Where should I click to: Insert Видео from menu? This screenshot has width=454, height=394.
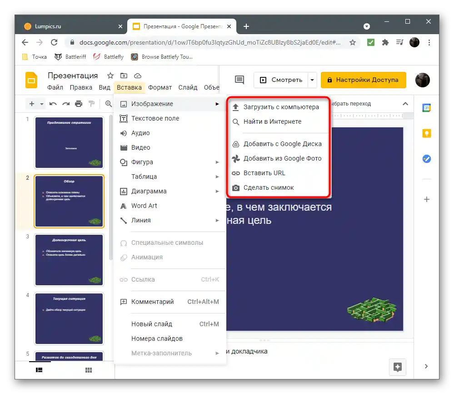170,147
